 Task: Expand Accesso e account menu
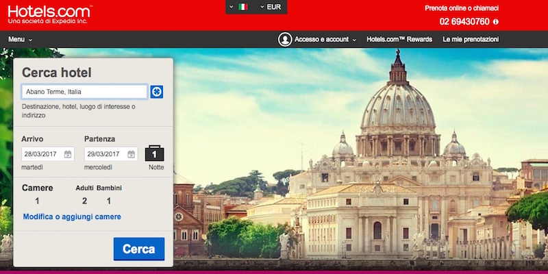point(325,40)
